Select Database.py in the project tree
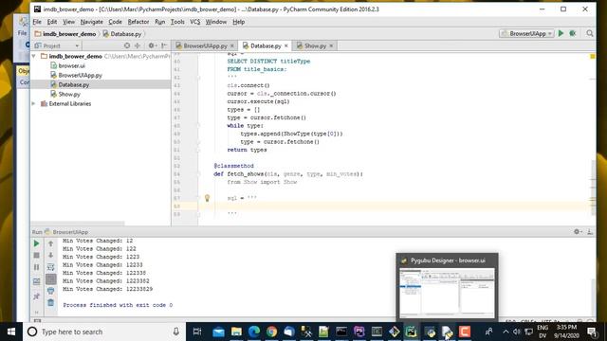 (74, 84)
